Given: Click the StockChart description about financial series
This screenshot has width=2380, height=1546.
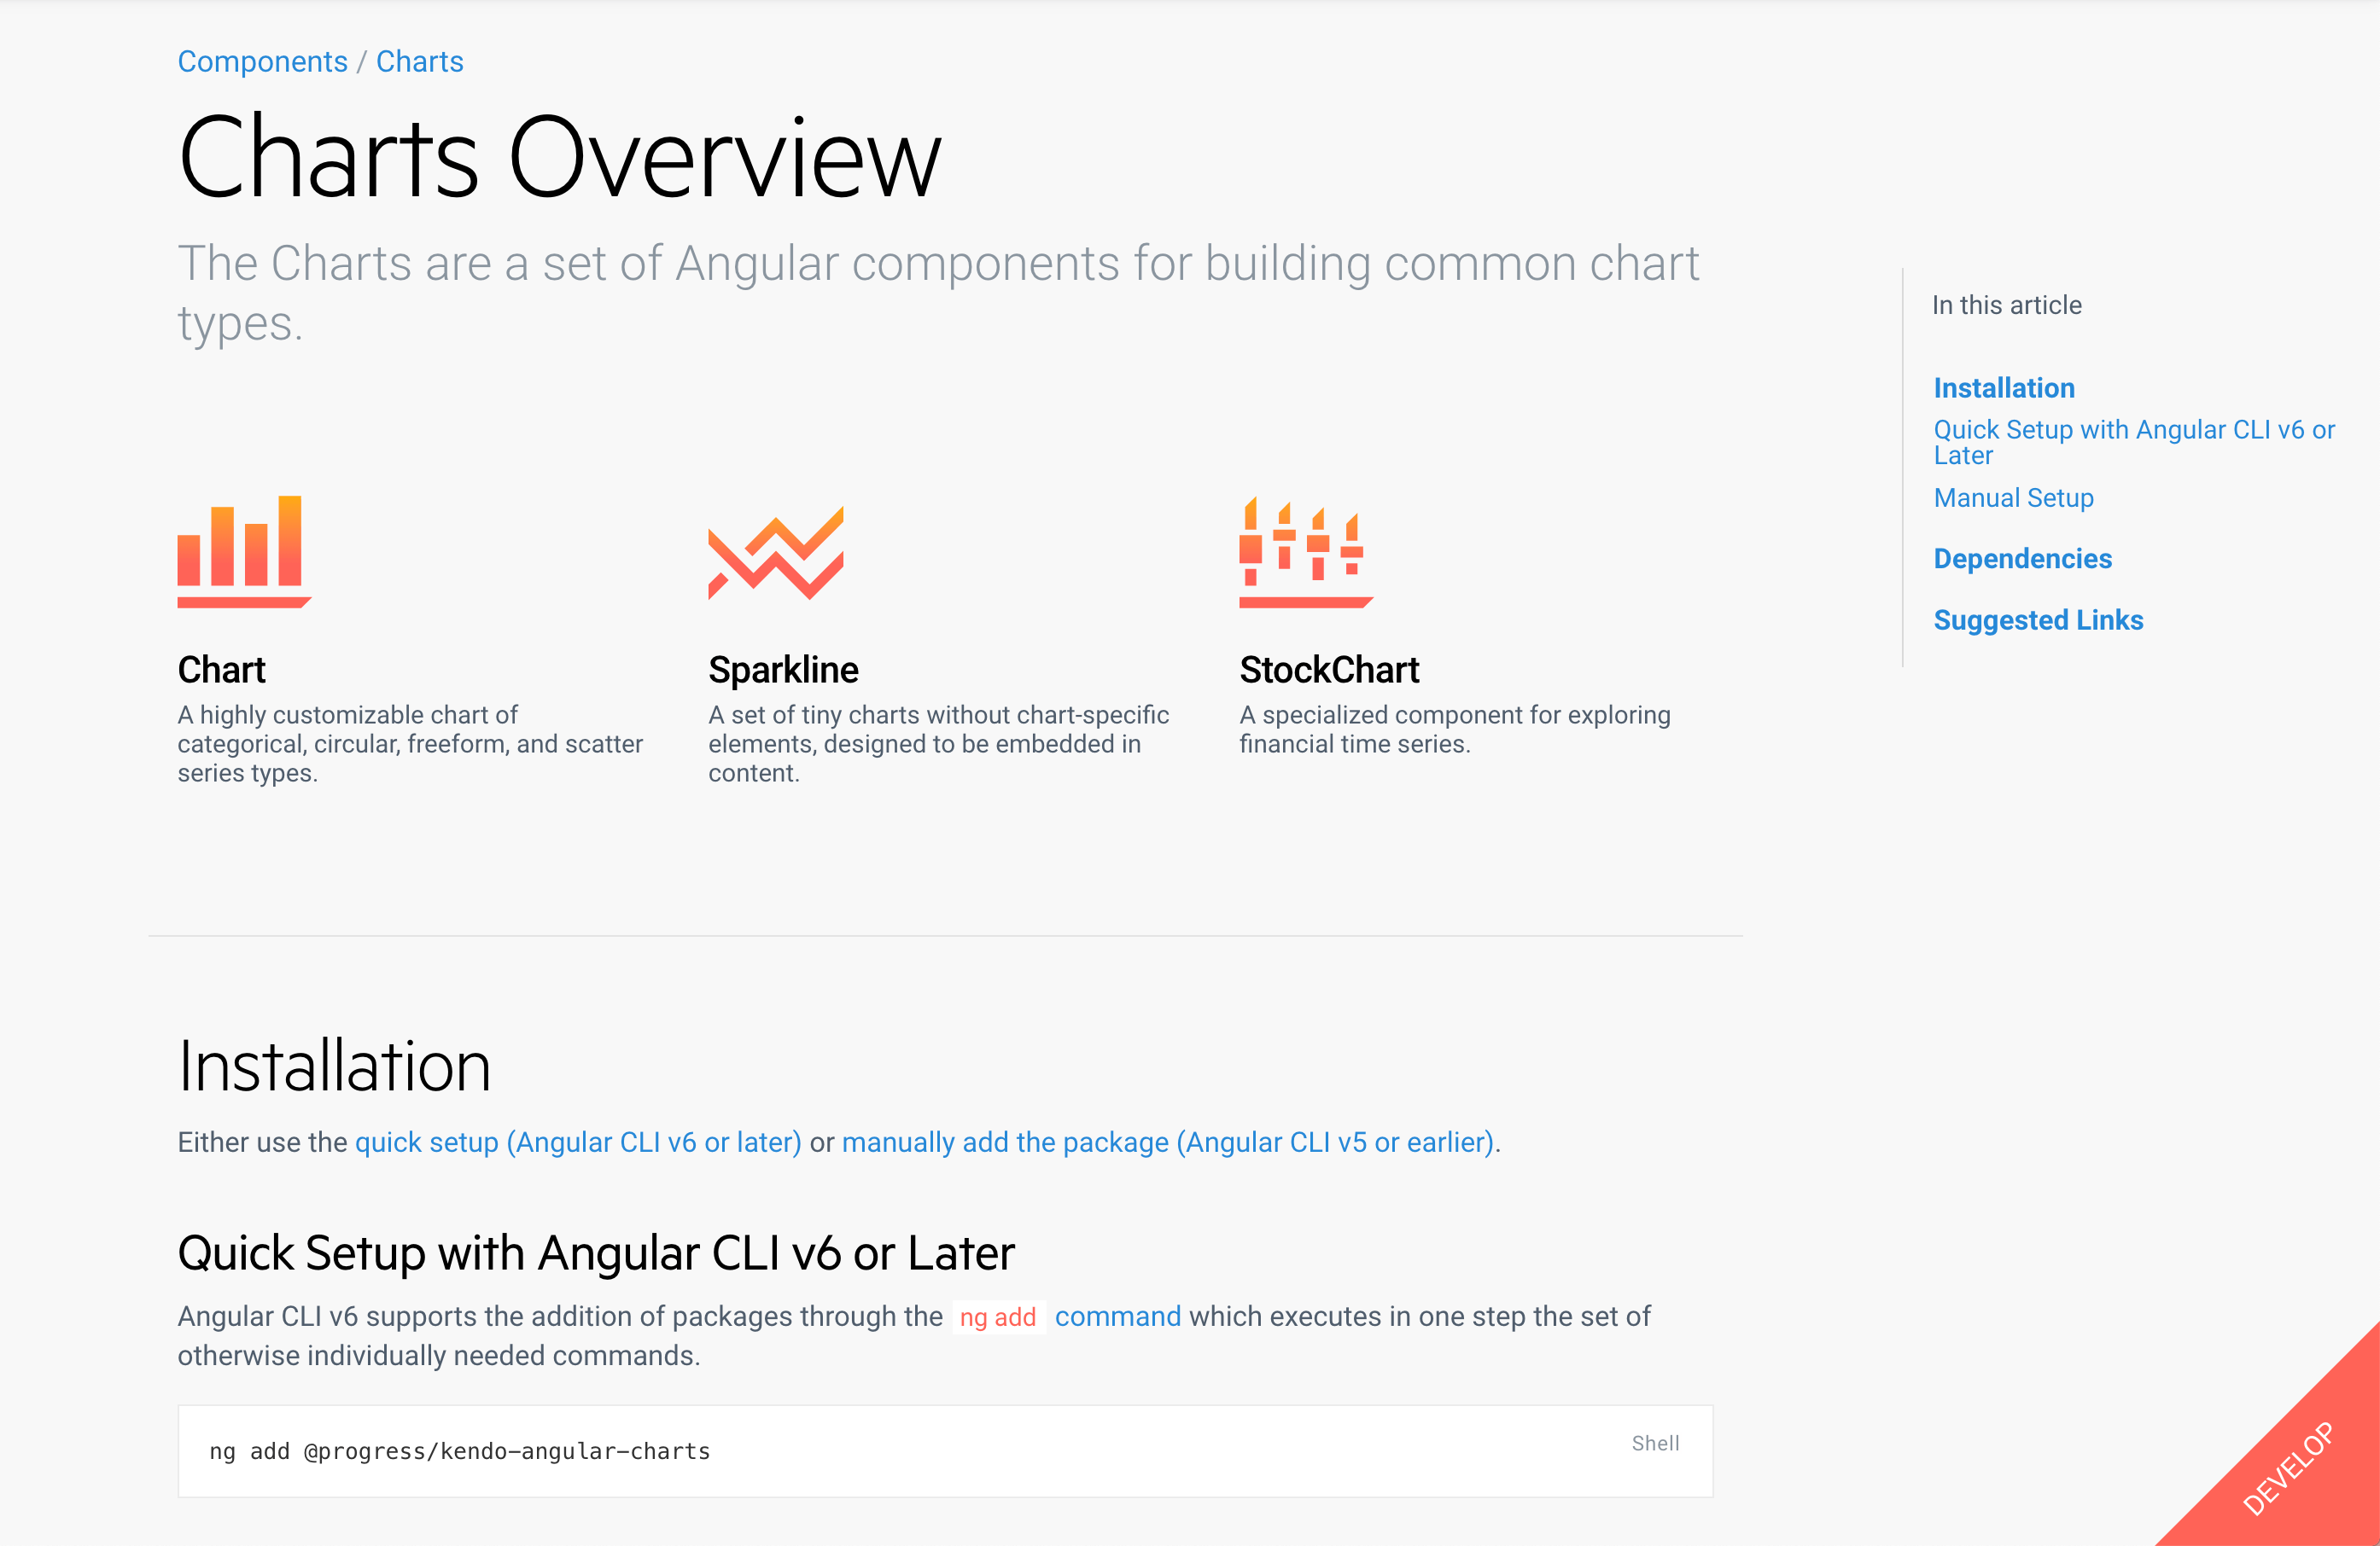Looking at the screenshot, I should pos(1454,729).
